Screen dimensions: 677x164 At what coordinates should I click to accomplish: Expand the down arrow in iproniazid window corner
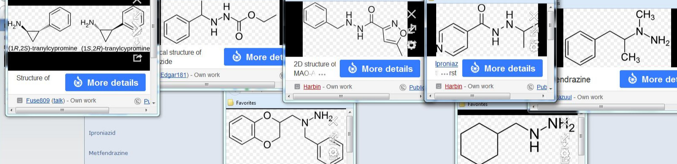point(551,89)
